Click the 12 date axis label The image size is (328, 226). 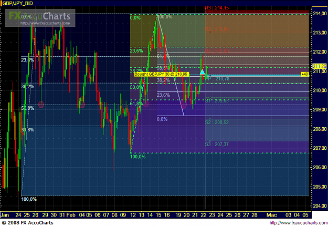(133, 215)
